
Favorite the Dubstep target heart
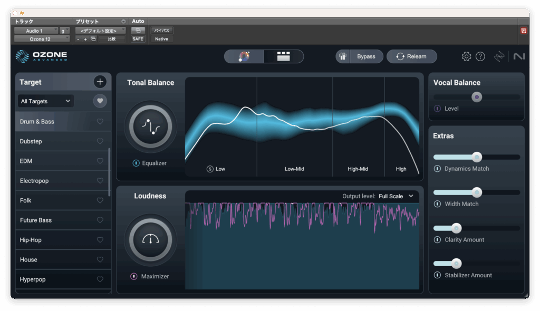click(x=100, y=141)
